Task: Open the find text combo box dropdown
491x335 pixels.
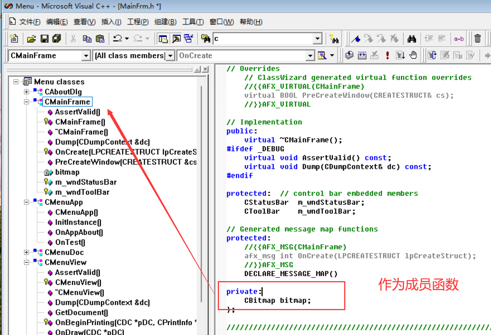Action: point(317,38)
